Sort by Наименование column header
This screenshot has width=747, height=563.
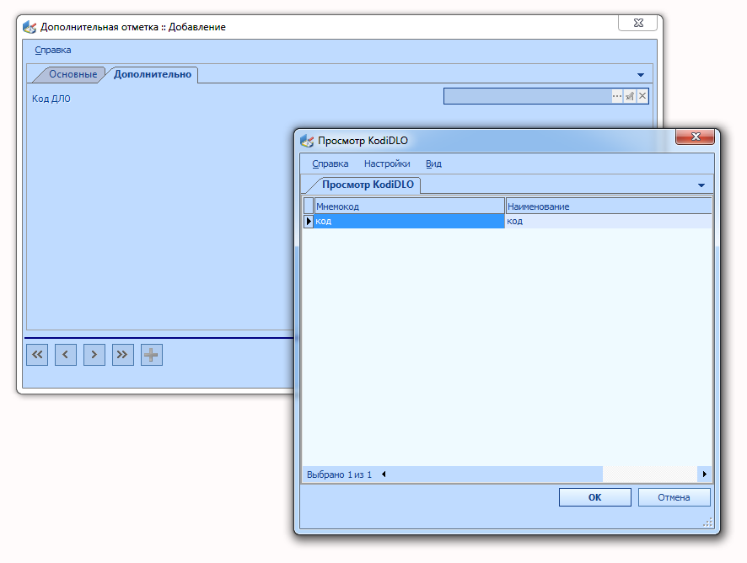pyautogui.click(x=609, y=206)
